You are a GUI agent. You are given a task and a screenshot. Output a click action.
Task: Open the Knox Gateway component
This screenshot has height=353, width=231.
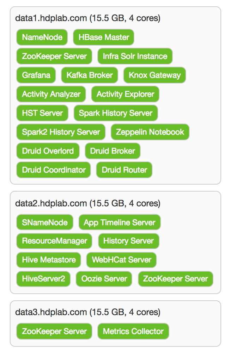(x=154, y=75)
